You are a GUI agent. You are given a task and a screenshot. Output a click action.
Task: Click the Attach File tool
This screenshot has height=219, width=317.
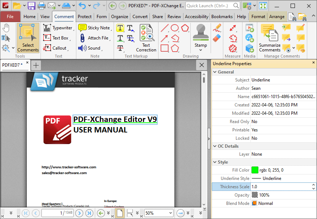[x=94, y=38]
